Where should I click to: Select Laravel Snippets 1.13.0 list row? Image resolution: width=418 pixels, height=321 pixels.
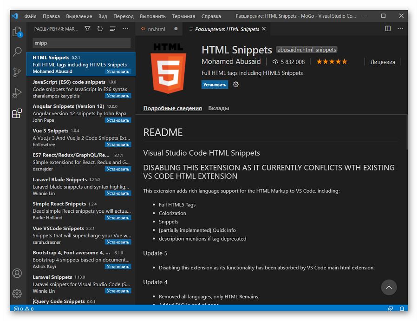coord(81,284)
